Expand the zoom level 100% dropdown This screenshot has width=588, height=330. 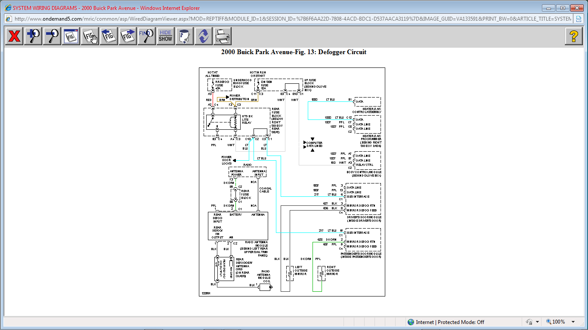click(573, 322)
